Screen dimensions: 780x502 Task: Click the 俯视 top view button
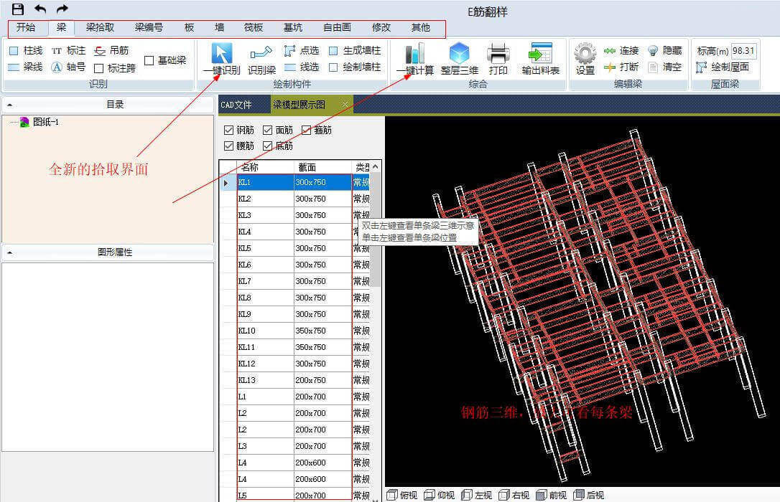coord(402,495)
